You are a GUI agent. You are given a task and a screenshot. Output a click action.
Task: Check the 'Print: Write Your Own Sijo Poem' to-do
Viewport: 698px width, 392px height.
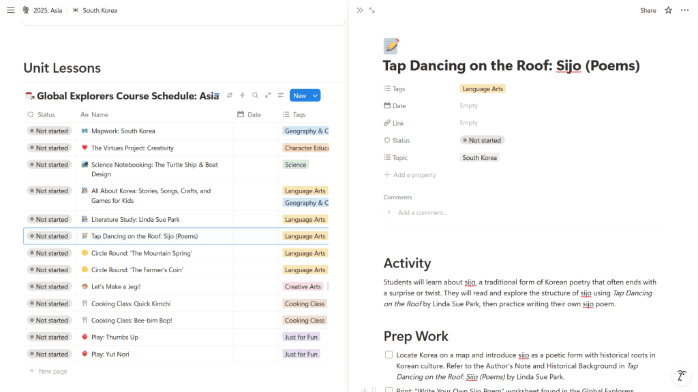389,390
